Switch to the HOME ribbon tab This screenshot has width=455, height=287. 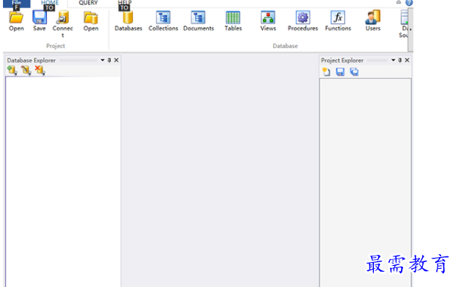(50, 3)
